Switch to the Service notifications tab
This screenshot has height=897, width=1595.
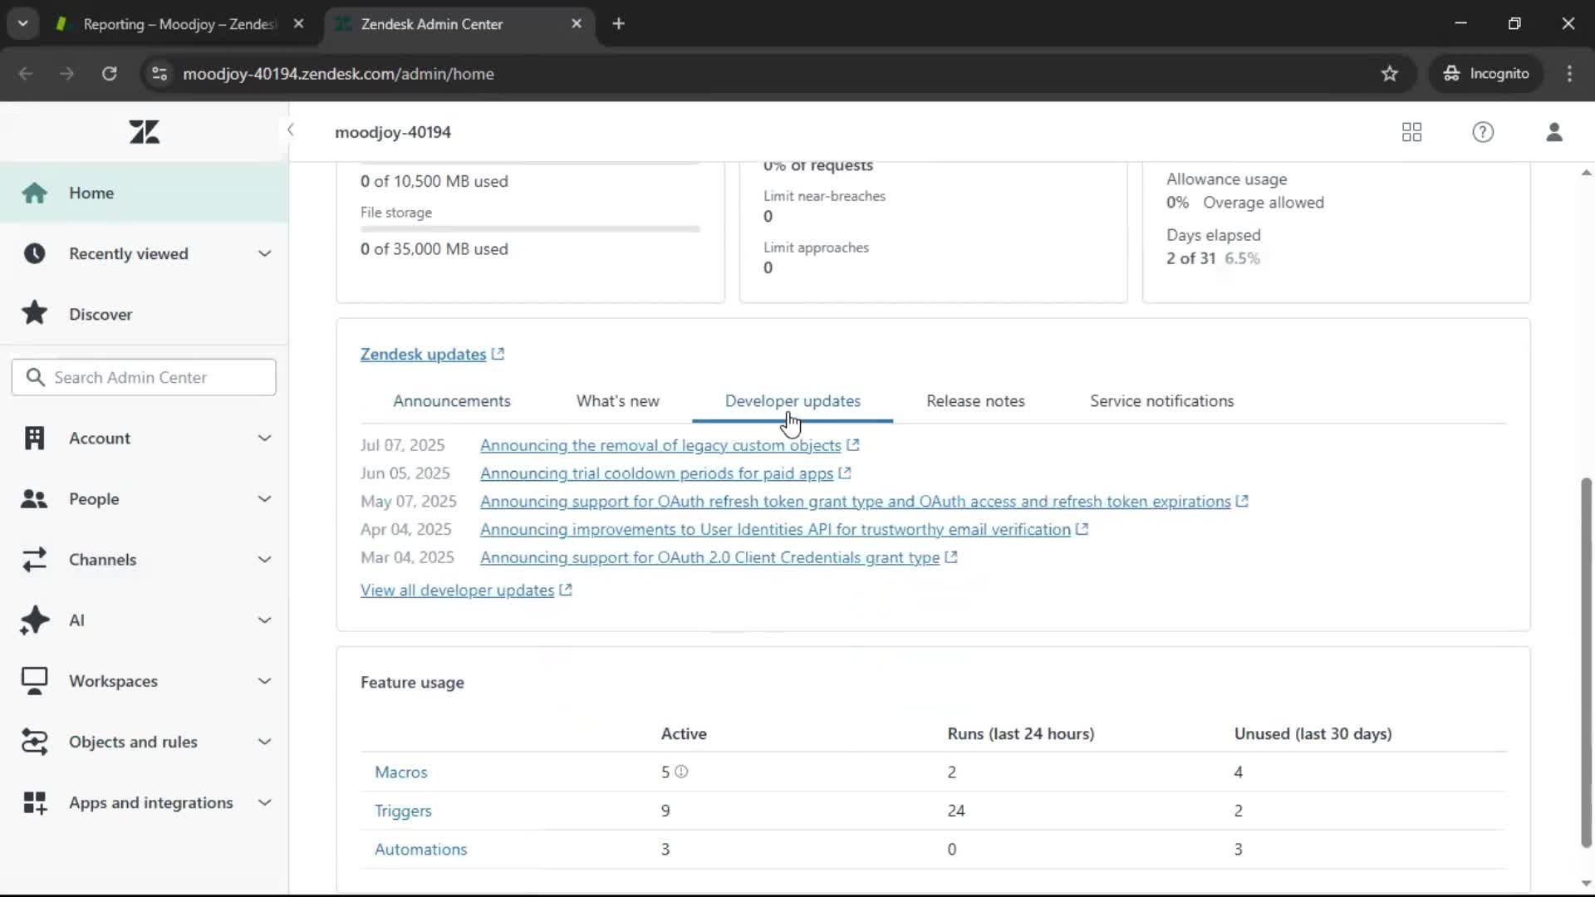tap(1161, 401)
